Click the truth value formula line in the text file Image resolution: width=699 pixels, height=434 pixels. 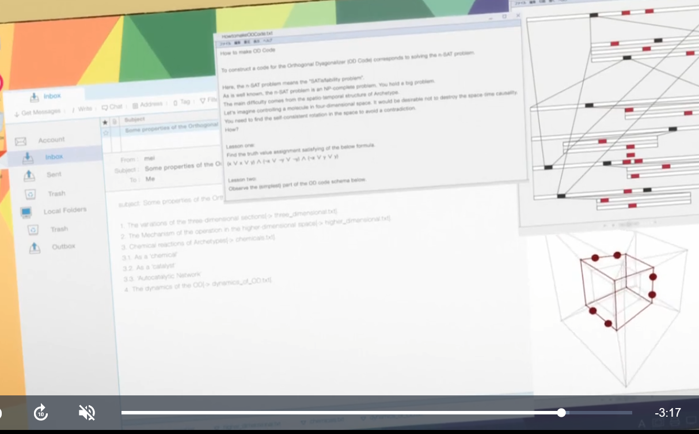point(283,161)
